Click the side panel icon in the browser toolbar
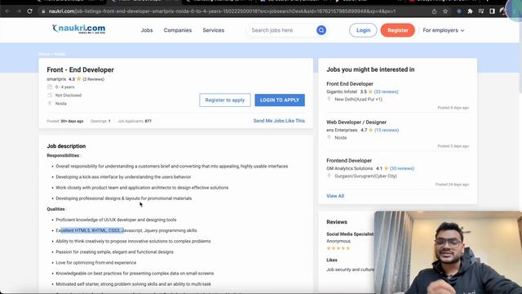Viewport: 522px width, 294px height. pyautogui.click(x=492, y=11)
